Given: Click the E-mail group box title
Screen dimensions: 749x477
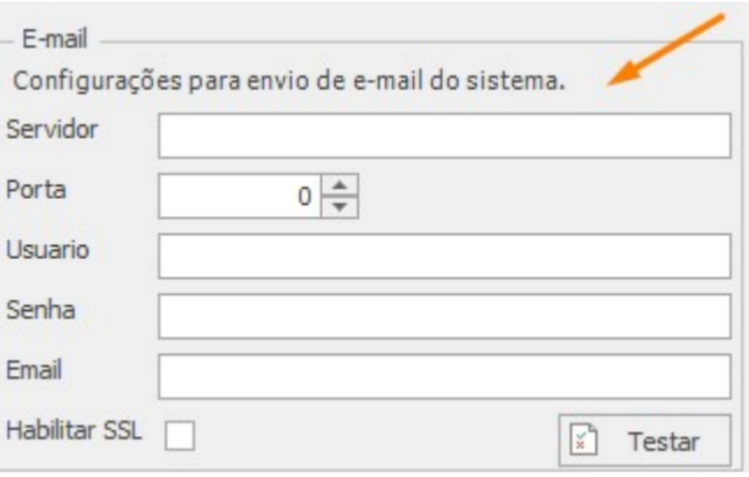Looking at the screenshot, I should coord(53,42).
